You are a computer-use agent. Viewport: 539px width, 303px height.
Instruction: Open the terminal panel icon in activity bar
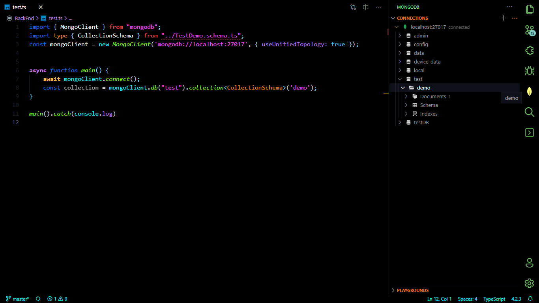pos(530,133)
